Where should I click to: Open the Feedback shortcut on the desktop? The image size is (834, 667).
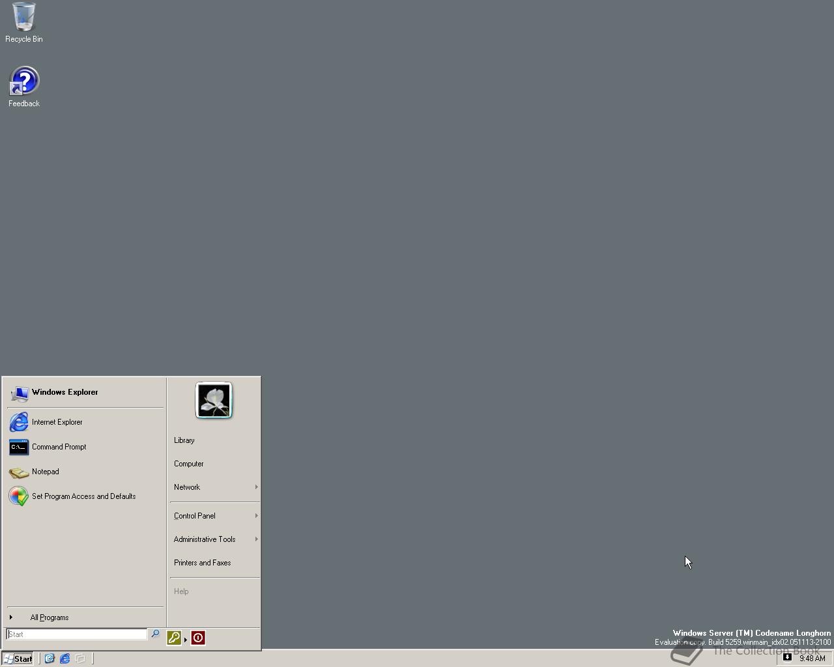[x=24, y=87]
